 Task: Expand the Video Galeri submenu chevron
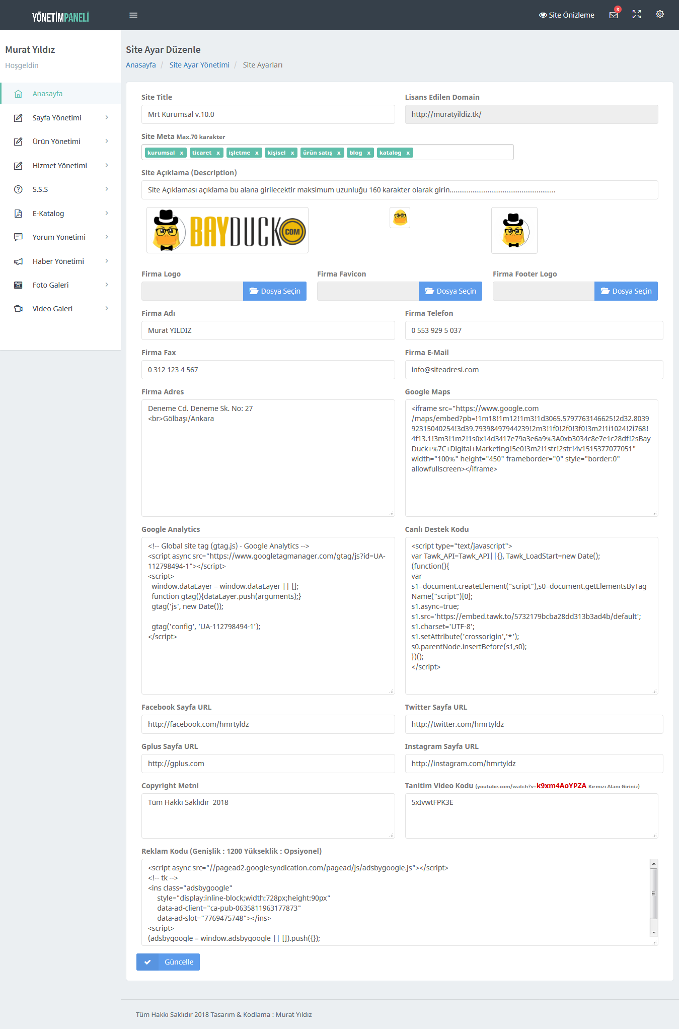[x=107, y=308]
